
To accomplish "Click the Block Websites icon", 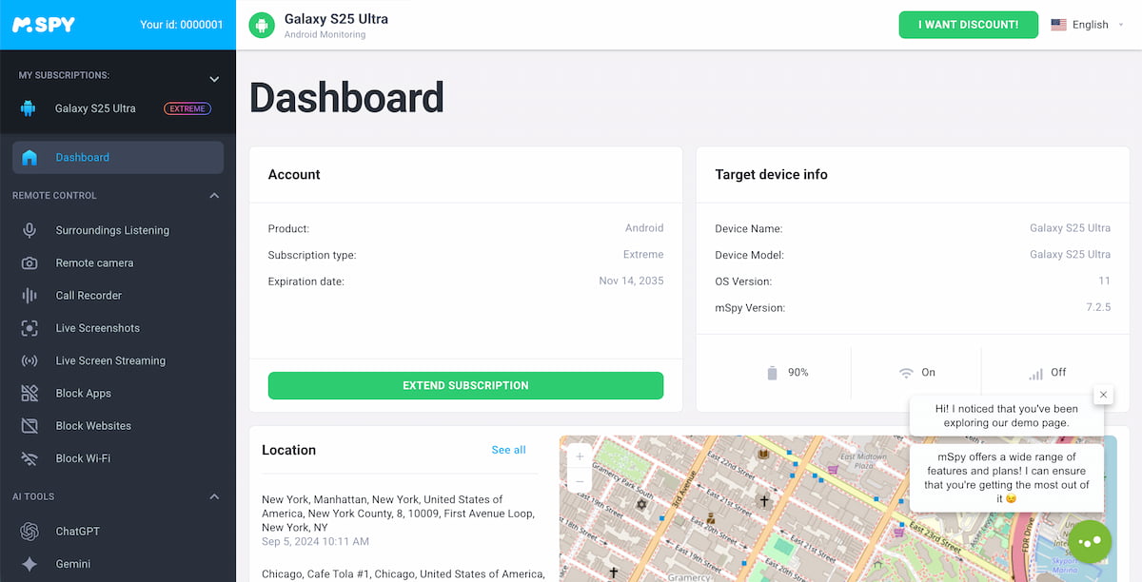I will 30,426.
